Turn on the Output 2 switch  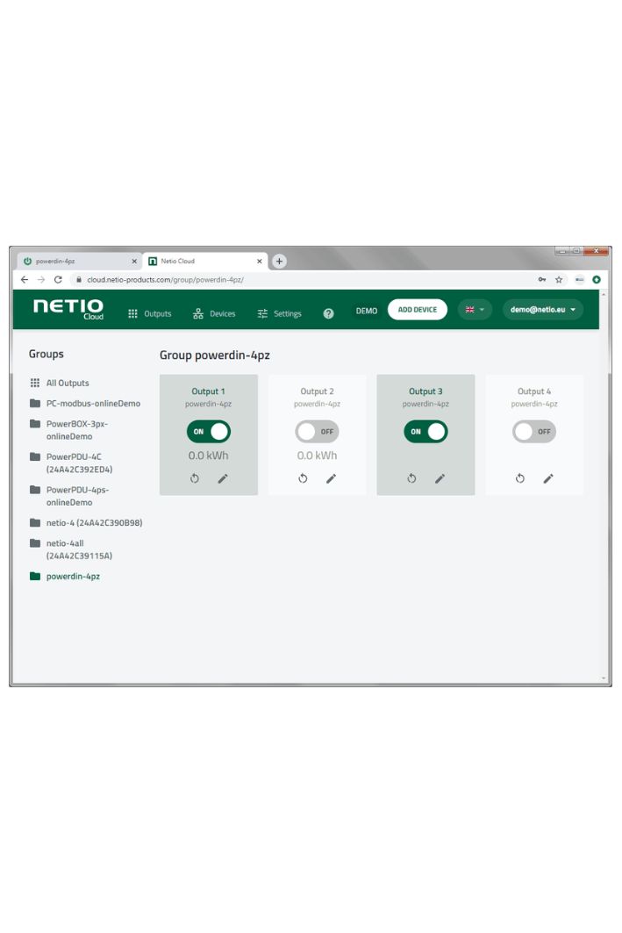coord(317,432)
